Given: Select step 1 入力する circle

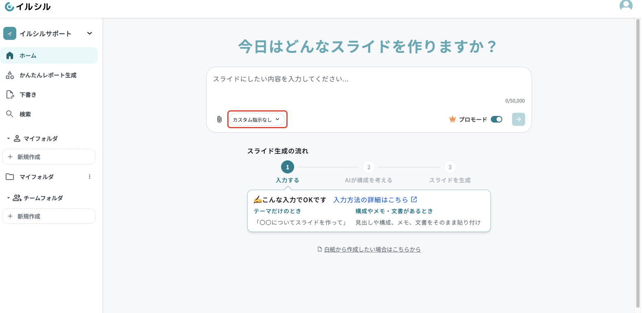Looking at the screenshot, I should (x=288, y=167).
